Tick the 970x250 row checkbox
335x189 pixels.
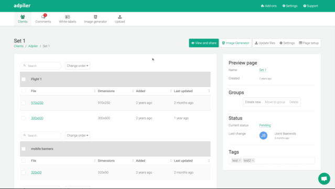24,103
